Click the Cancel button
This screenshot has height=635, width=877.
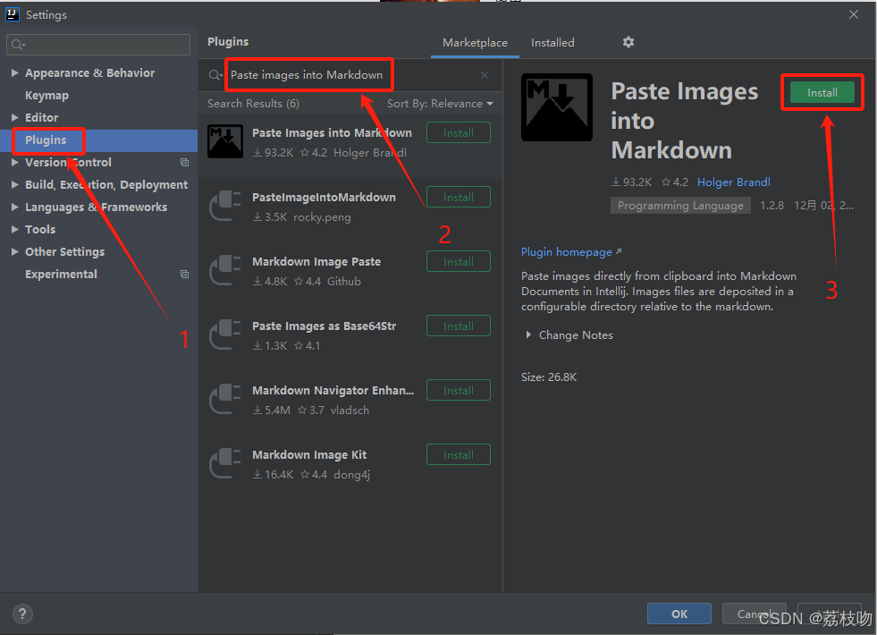pyautogui.click(x=754, y=614)
